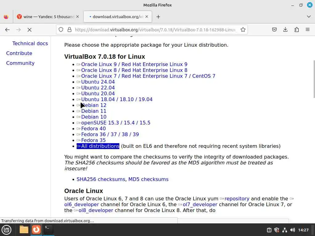
Task: Launch the file manager from taskbar
Action: [x=24, y=230]
